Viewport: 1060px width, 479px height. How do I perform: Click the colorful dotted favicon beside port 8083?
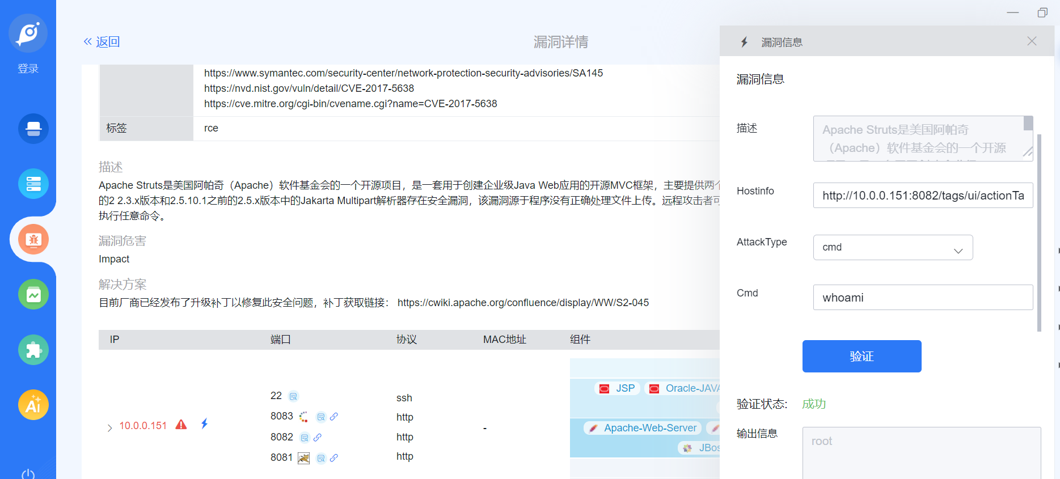(304, 417)
